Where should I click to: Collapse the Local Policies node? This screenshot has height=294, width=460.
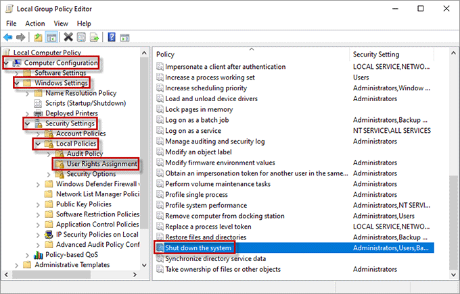(x=38, y=144)
